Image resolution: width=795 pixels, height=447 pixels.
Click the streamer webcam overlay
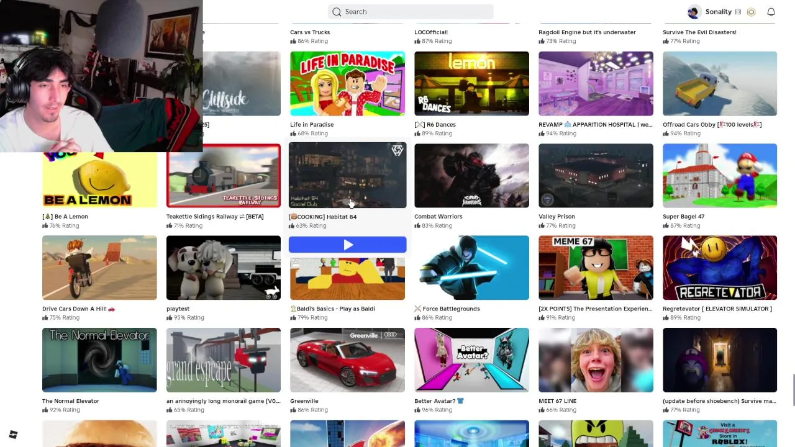pyautogui.click(x=101, y=76)
